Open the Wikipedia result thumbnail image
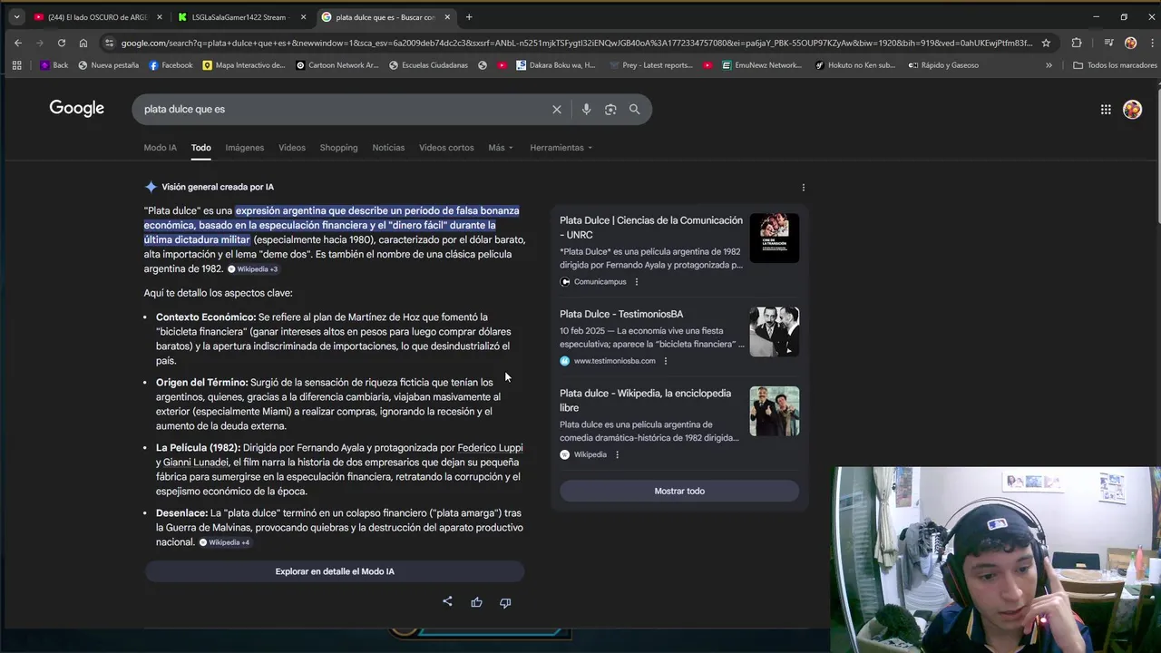This screenshot has height=653, width=1161. click(x=775, y=411)
